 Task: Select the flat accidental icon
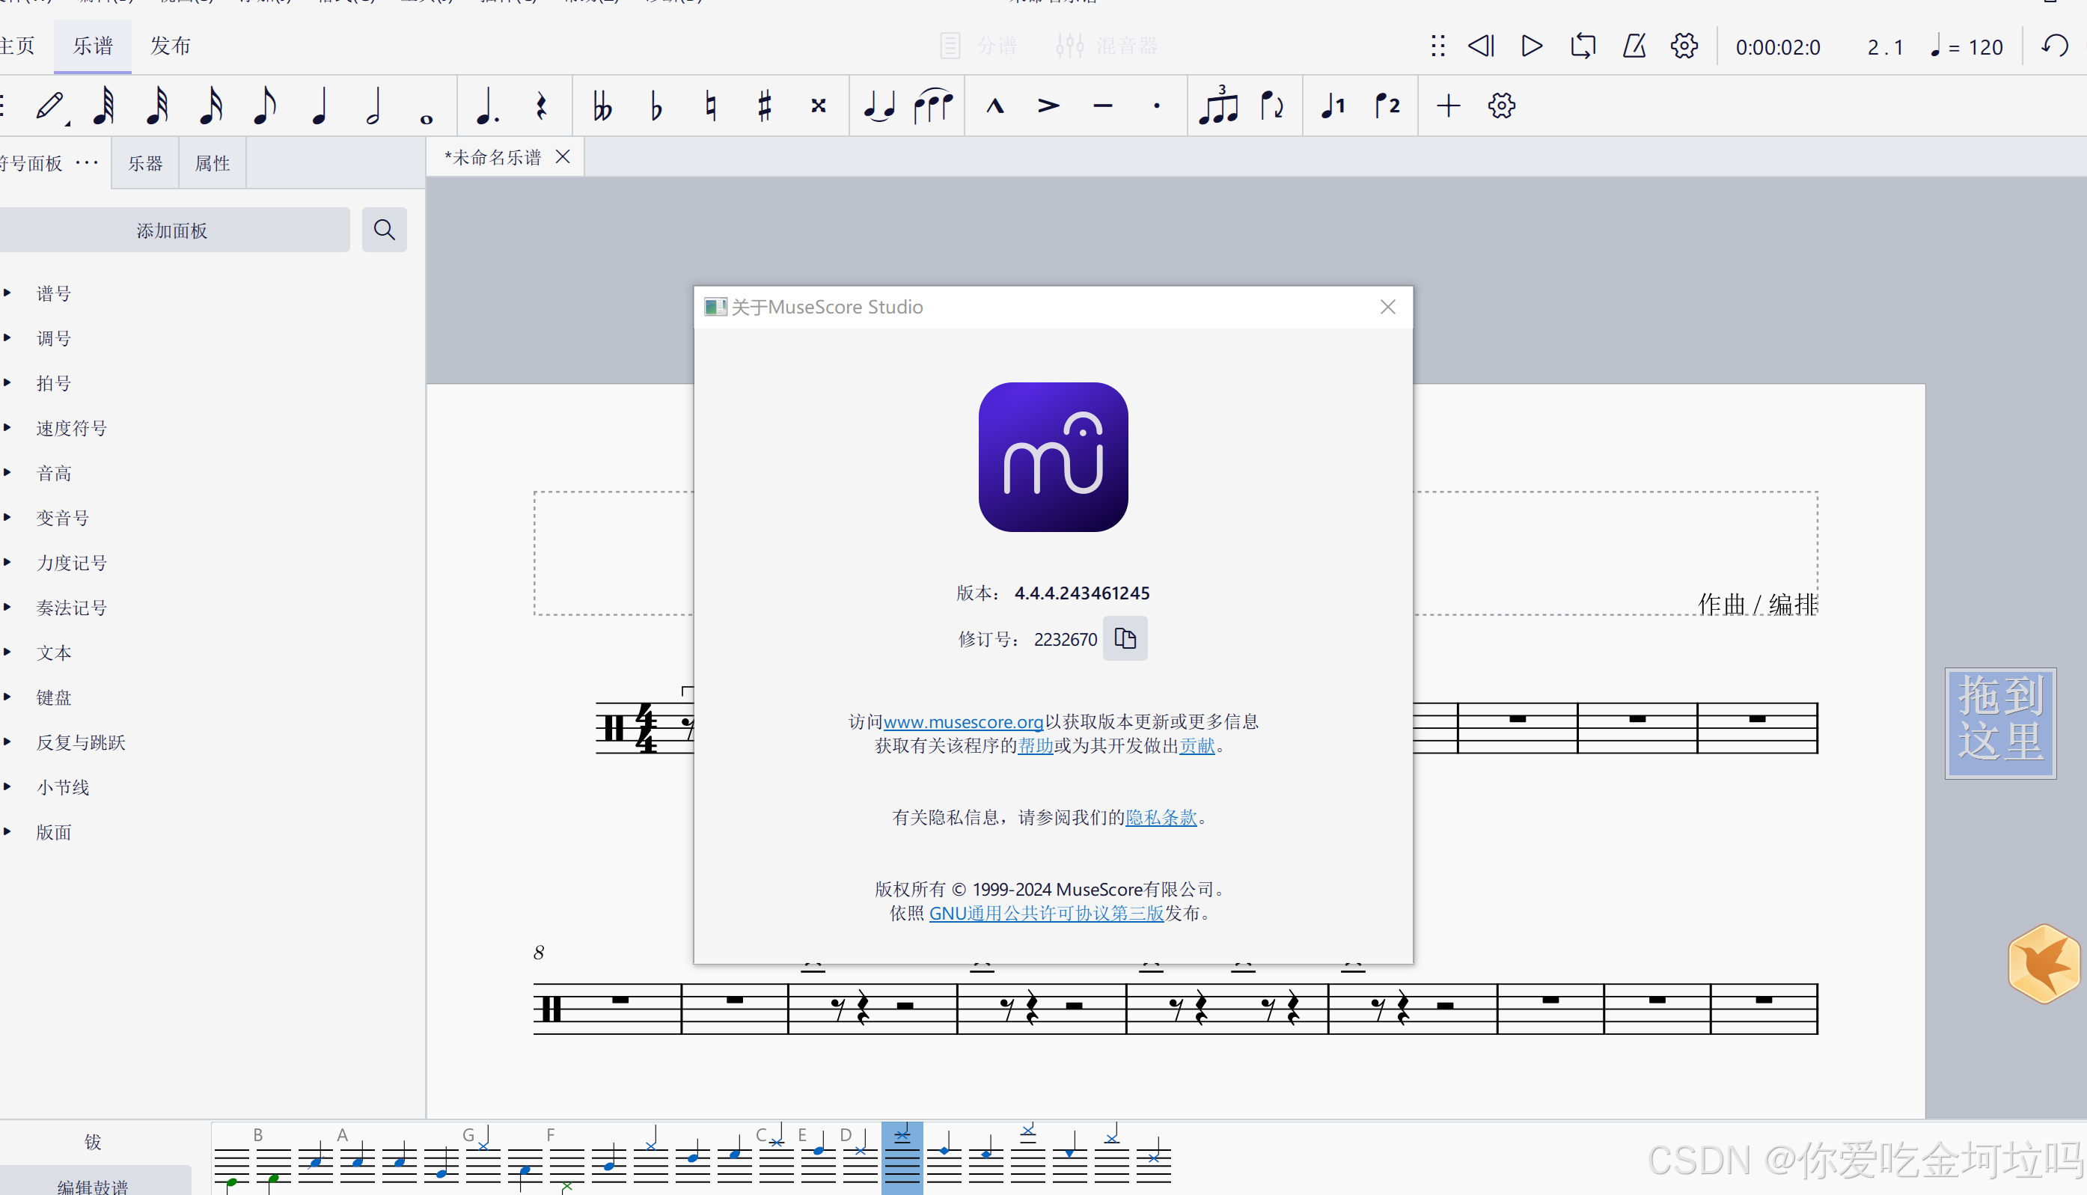pos(656,106)
